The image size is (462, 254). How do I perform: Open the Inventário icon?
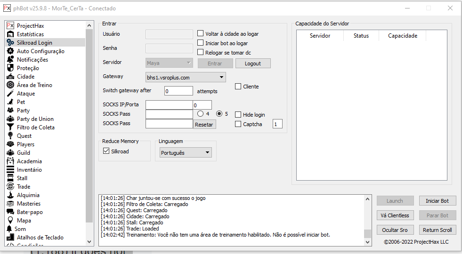click(x=10, y=170)
